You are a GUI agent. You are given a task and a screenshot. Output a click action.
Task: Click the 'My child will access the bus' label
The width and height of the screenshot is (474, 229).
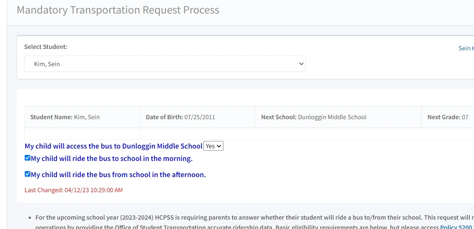[113, 146]
